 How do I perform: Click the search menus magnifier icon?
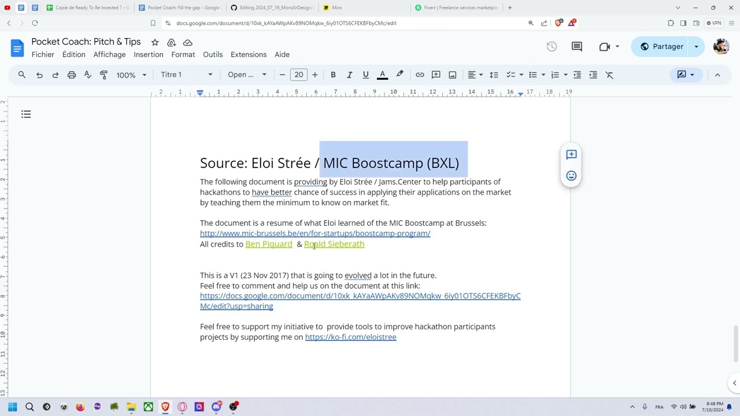pos(22,75)
